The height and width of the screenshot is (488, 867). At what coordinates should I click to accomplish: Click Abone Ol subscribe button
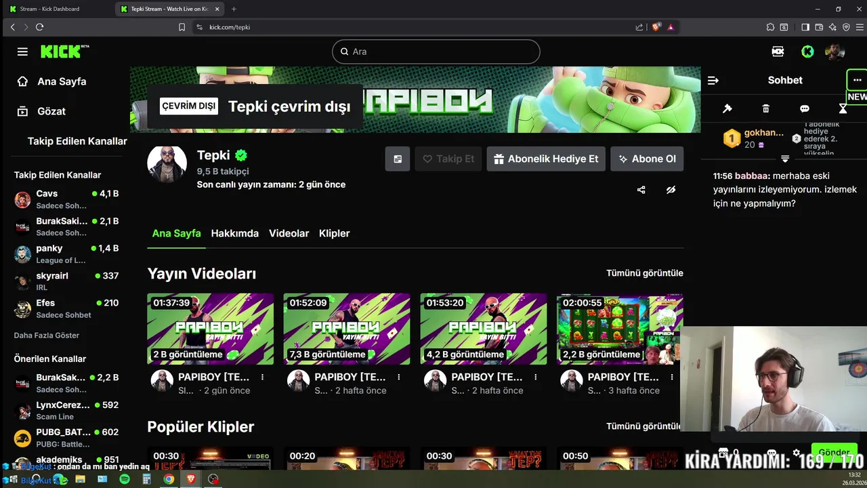pyautogui.click(x=647, y=159)
